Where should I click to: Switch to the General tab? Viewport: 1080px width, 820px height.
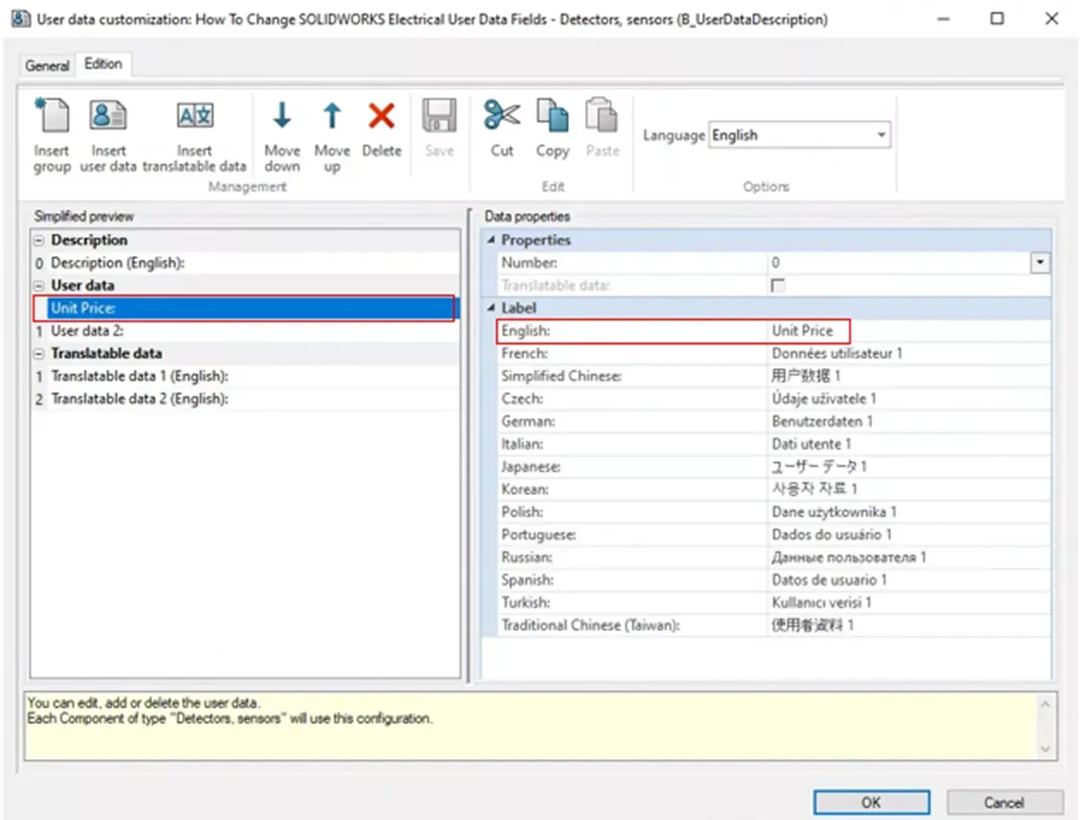click(47, 65)
